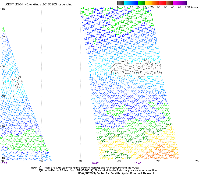Click the note line 'Times are GMT'
199x175 pixels.
click(51, 168)
